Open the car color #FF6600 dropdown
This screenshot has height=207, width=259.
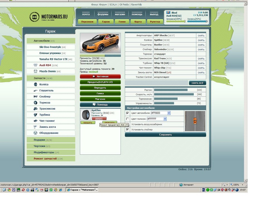coord(169,113)
